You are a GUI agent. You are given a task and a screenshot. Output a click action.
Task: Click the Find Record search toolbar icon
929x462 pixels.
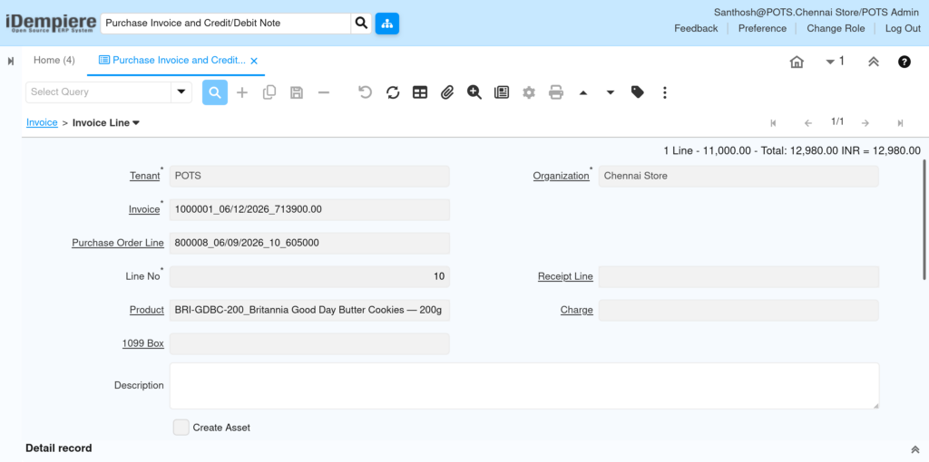214,92
